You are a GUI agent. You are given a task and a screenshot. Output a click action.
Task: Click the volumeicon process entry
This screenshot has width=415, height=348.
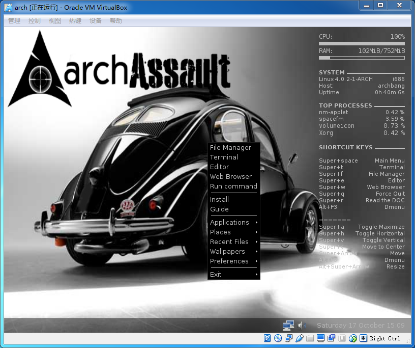click(362, 126)
